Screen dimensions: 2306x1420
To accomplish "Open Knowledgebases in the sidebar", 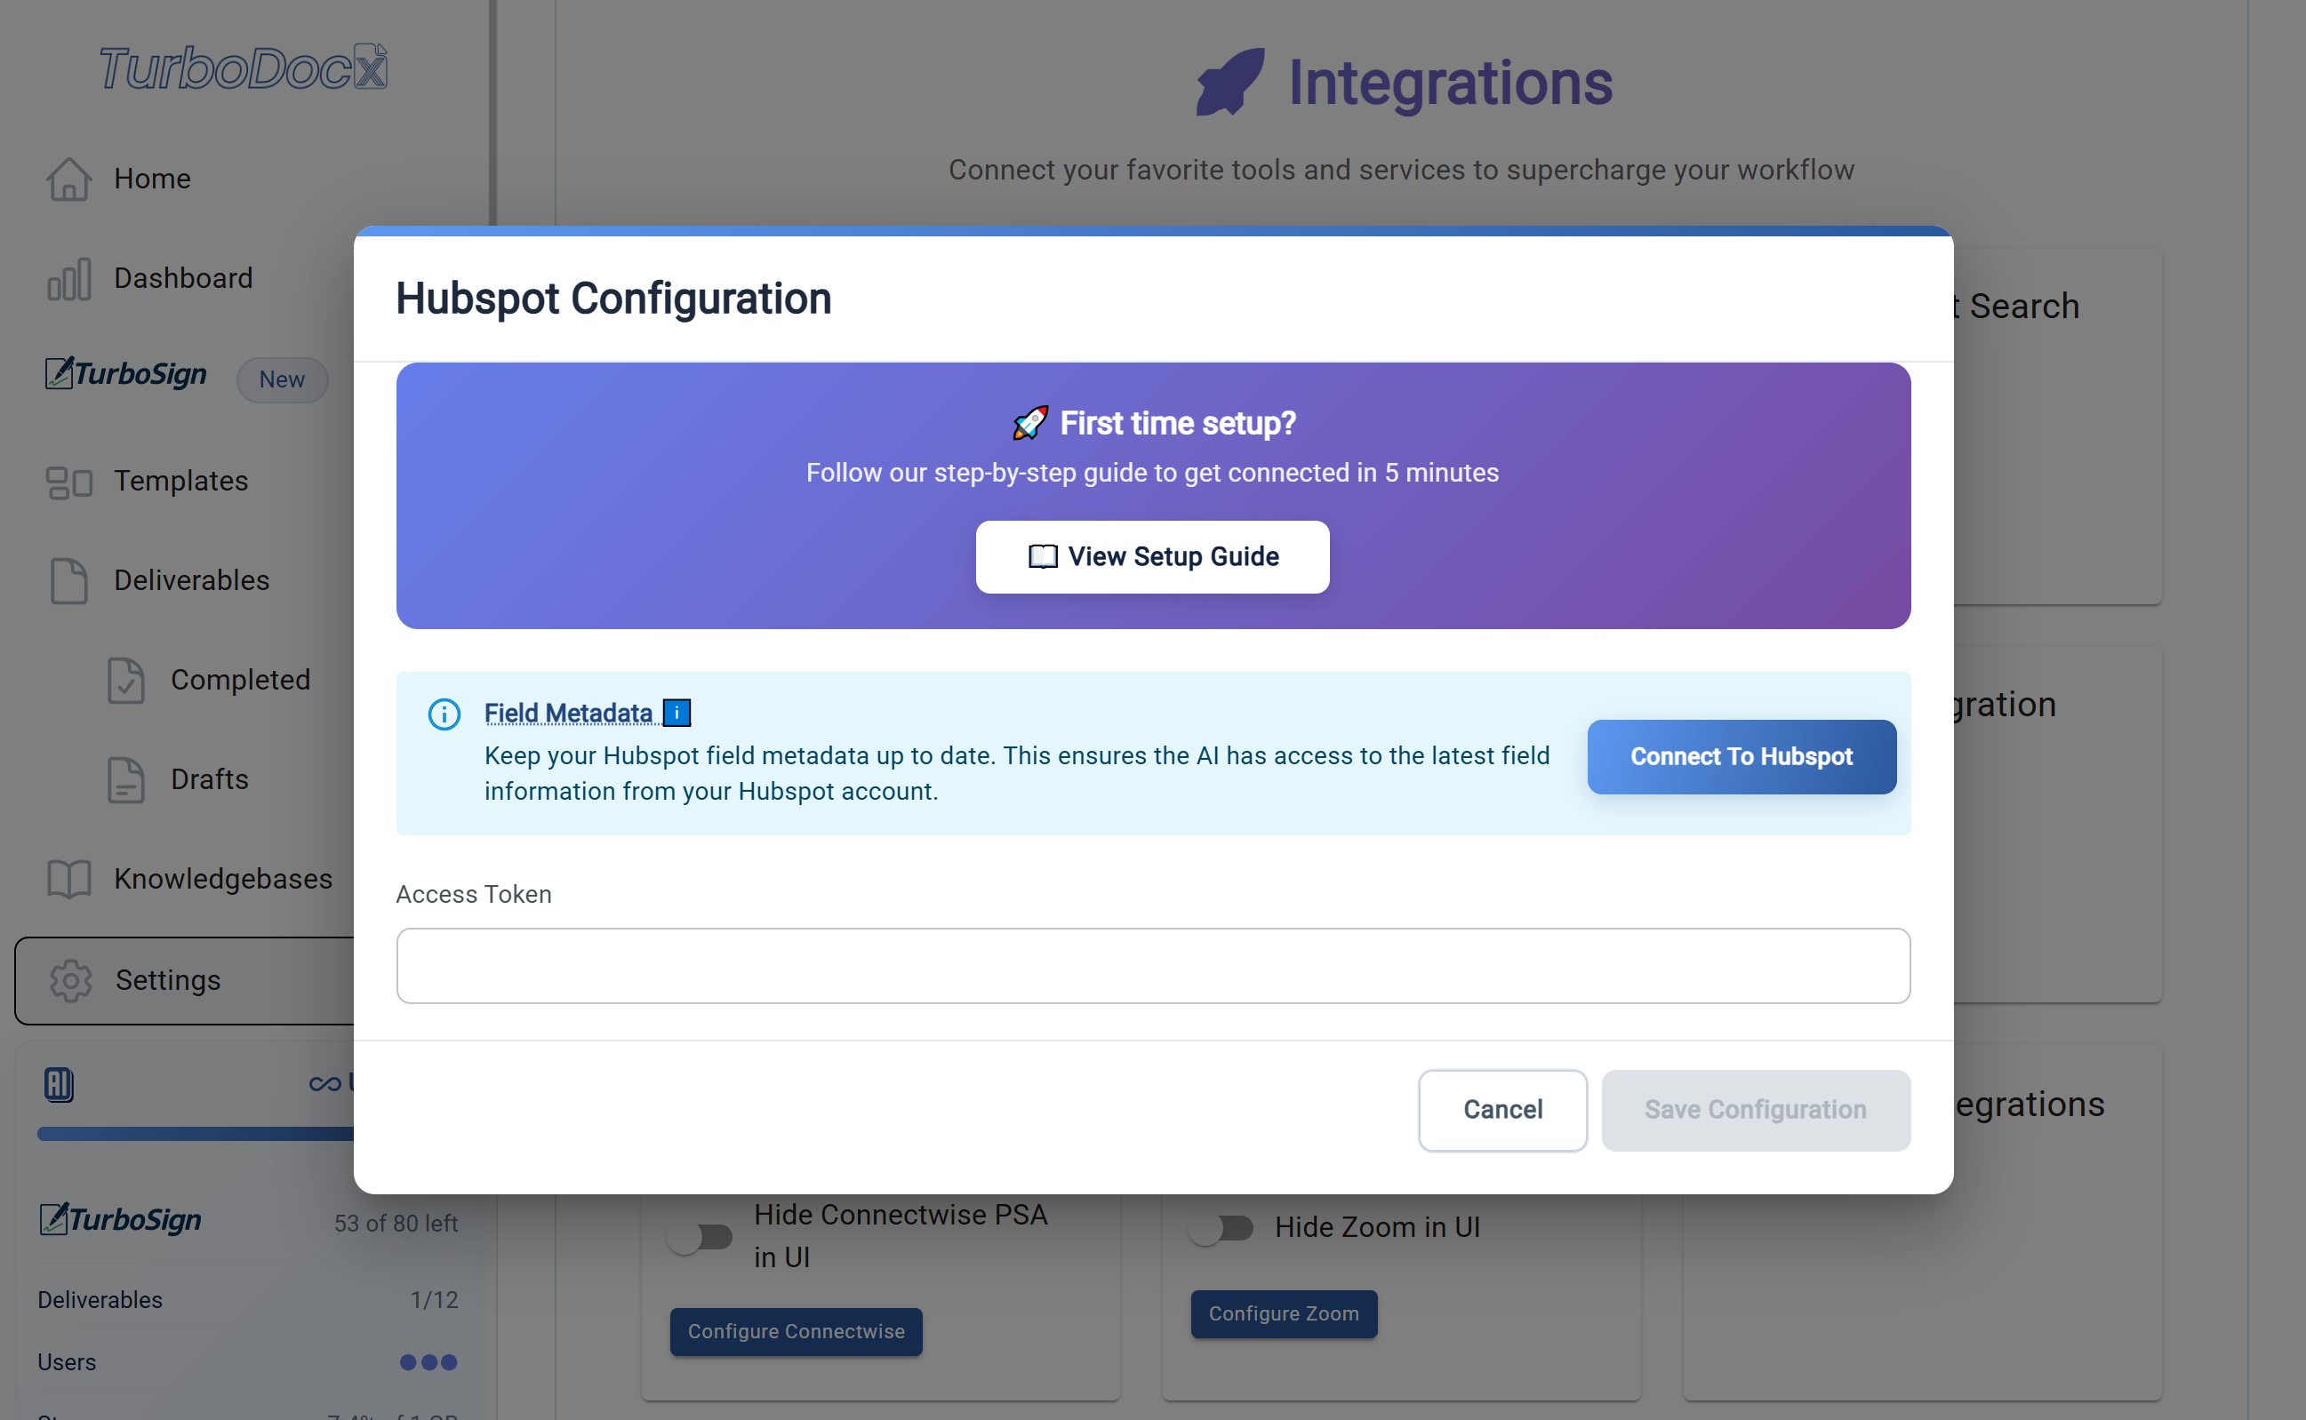I will point(222,879).
